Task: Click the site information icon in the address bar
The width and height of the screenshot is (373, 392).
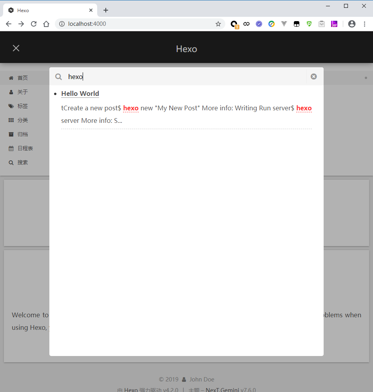Action: click(62, 24)
